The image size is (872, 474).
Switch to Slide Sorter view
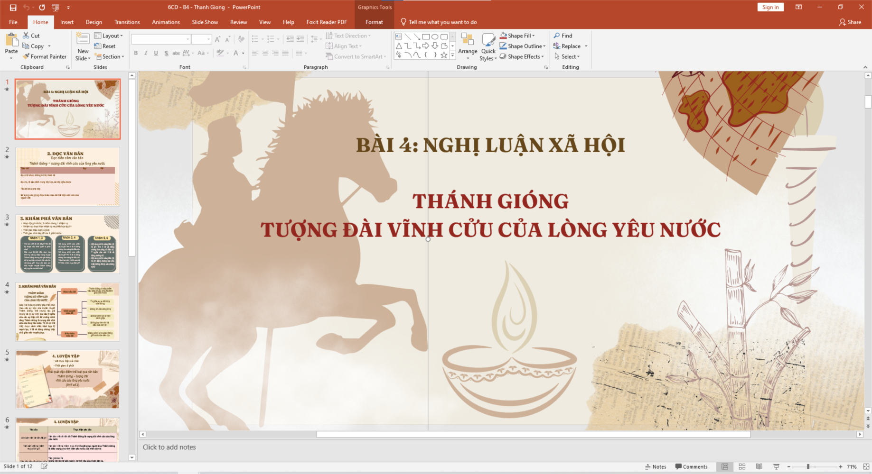[742, 467]
